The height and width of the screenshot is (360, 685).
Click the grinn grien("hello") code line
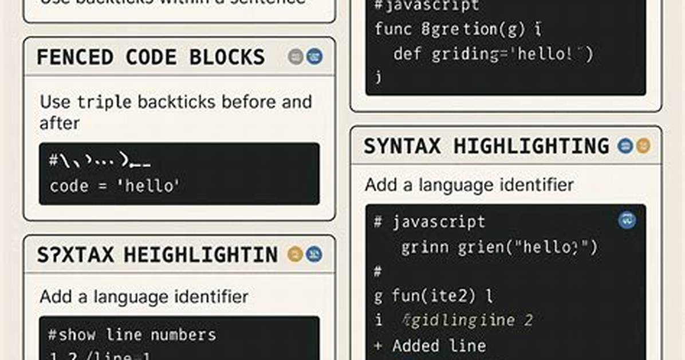click(x=499, y=248)
